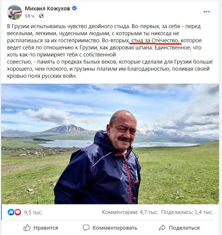Click the Поделиться share button

[x=179, y=228]
